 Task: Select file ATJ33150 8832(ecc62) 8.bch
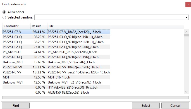68,92
